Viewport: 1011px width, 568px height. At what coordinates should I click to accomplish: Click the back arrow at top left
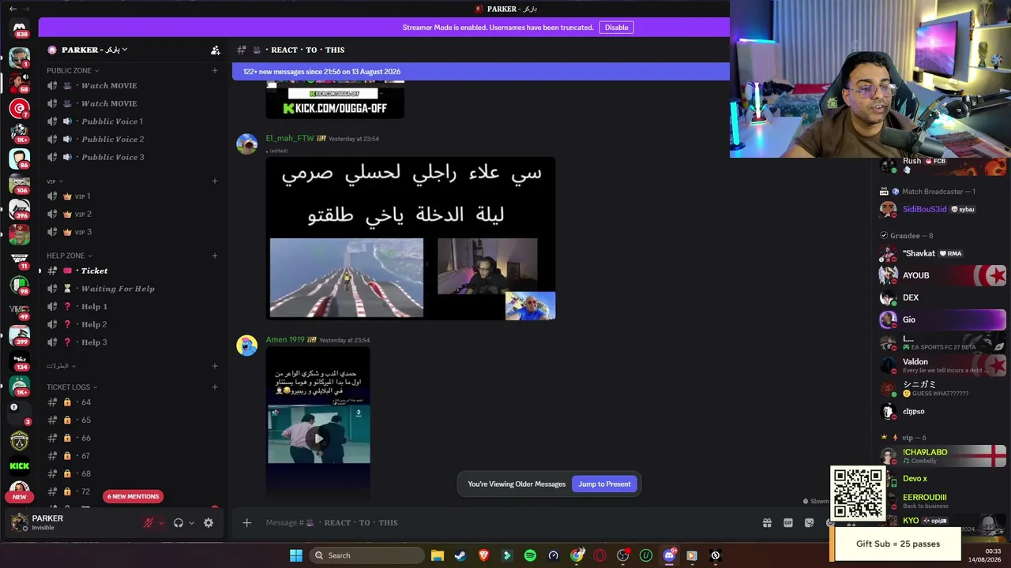tap(13, 9)
